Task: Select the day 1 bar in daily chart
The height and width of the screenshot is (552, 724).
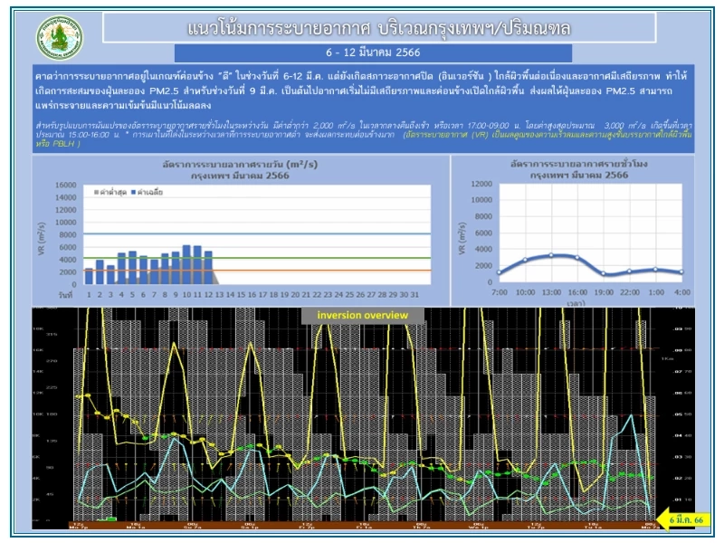Action: click(89, 276)
